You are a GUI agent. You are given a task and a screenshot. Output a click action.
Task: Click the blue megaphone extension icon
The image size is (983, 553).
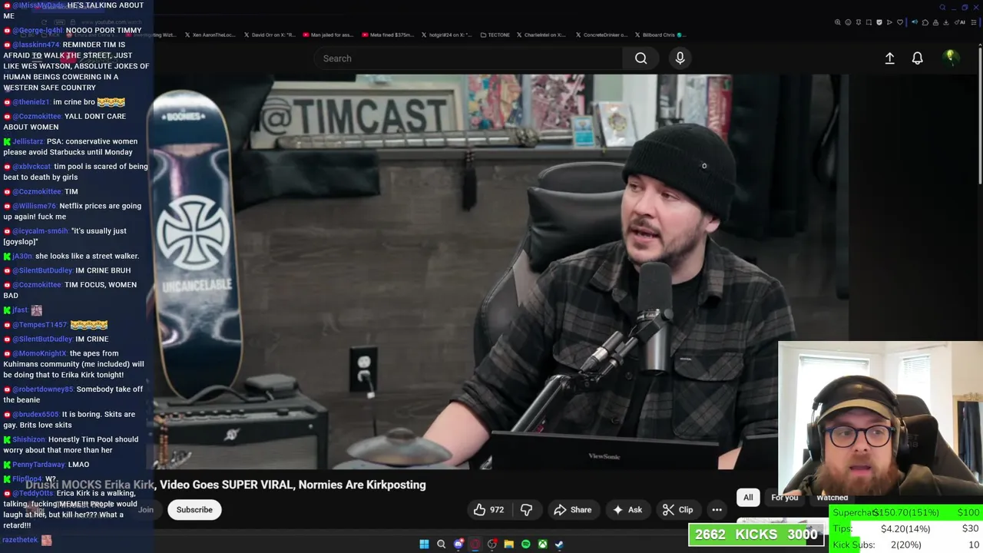(915, 22)
